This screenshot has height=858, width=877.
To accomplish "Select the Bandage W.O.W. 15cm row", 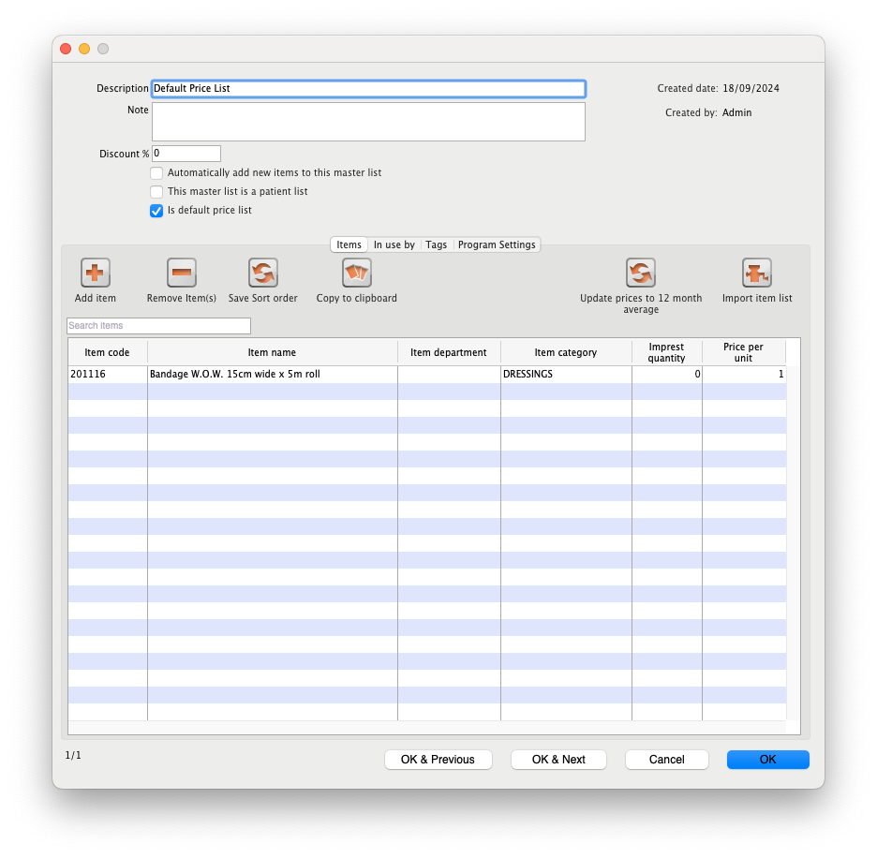I will [x=272, y=375].
